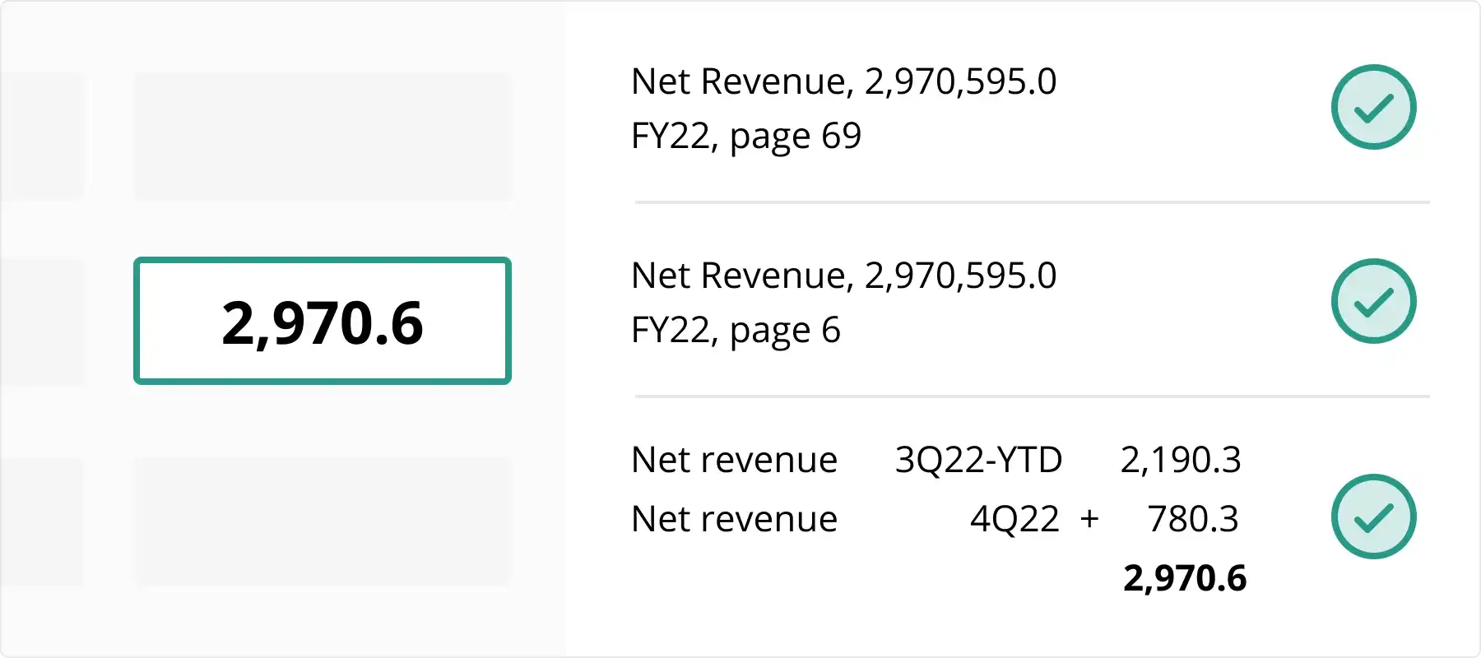Click the "FY22, page 69" reference
Screen dimensions: 1481x658
(x=745, y=136)
